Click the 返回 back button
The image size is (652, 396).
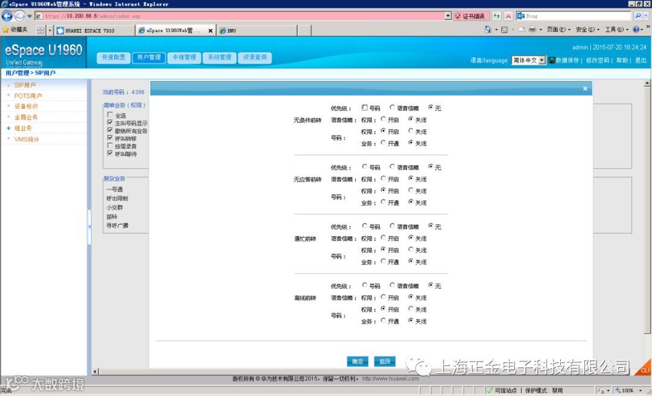point(385,362)
